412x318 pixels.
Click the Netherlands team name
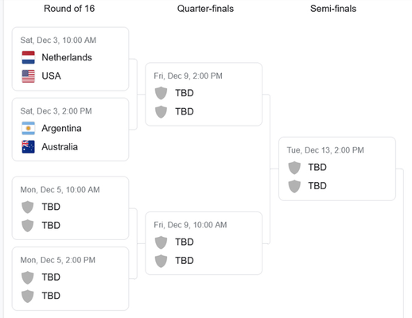pos(67,57)
